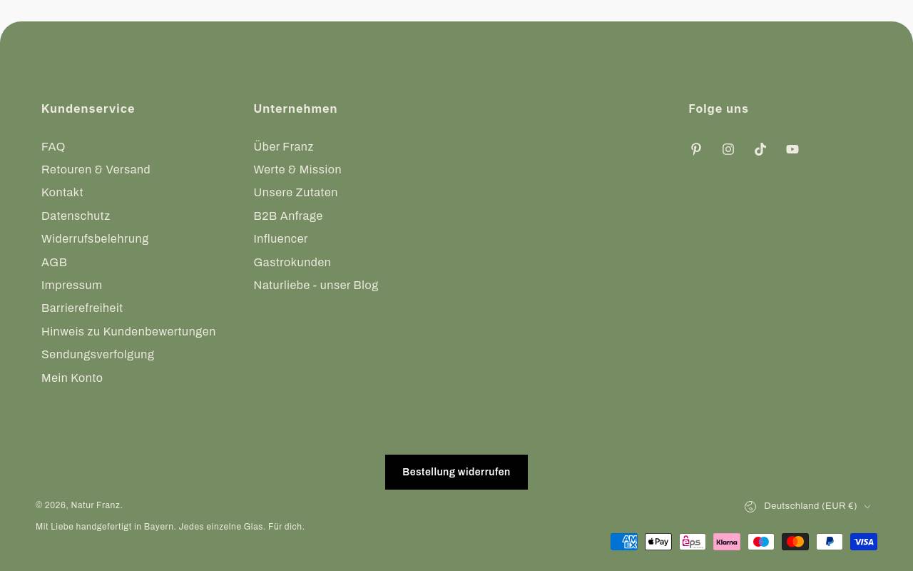Open the YouTube social icon
Screen dimensions: 913x571
tap(792, 149)
